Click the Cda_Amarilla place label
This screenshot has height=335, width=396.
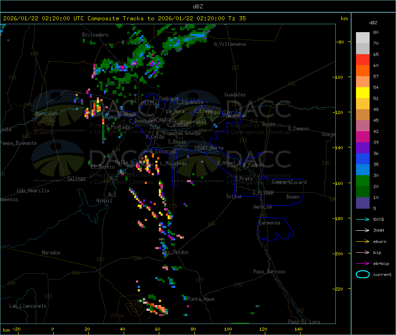pyautogui.click(x=33, y=191)
